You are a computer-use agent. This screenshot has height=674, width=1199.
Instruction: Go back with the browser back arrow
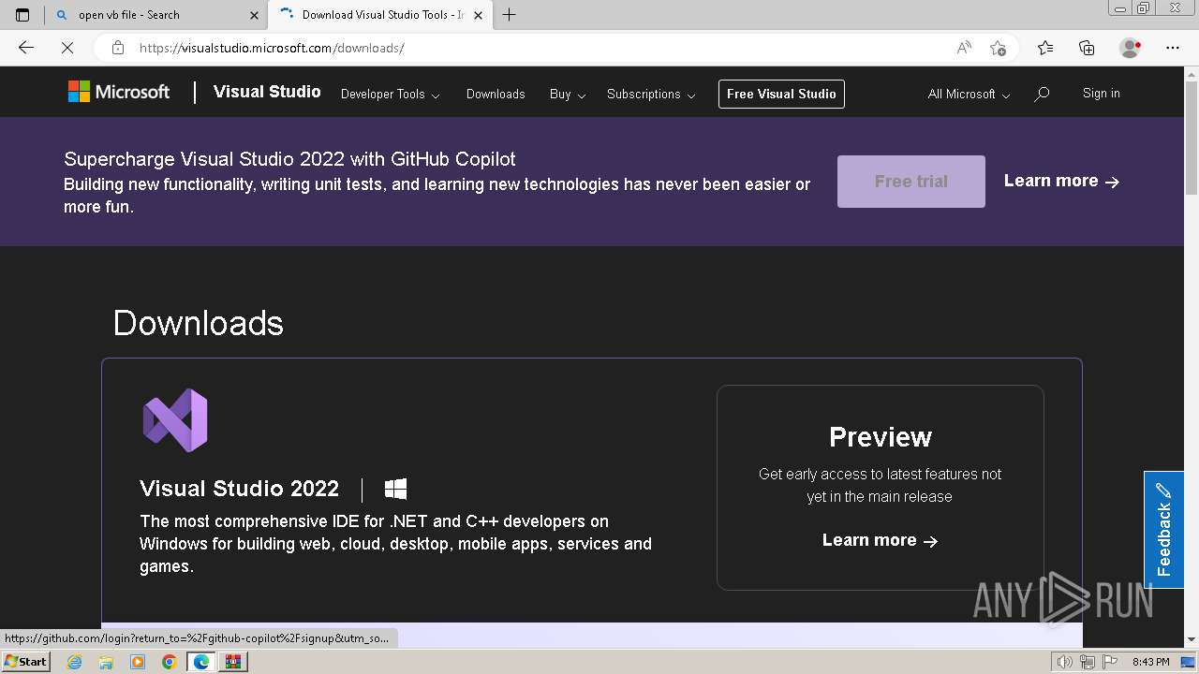26,48
